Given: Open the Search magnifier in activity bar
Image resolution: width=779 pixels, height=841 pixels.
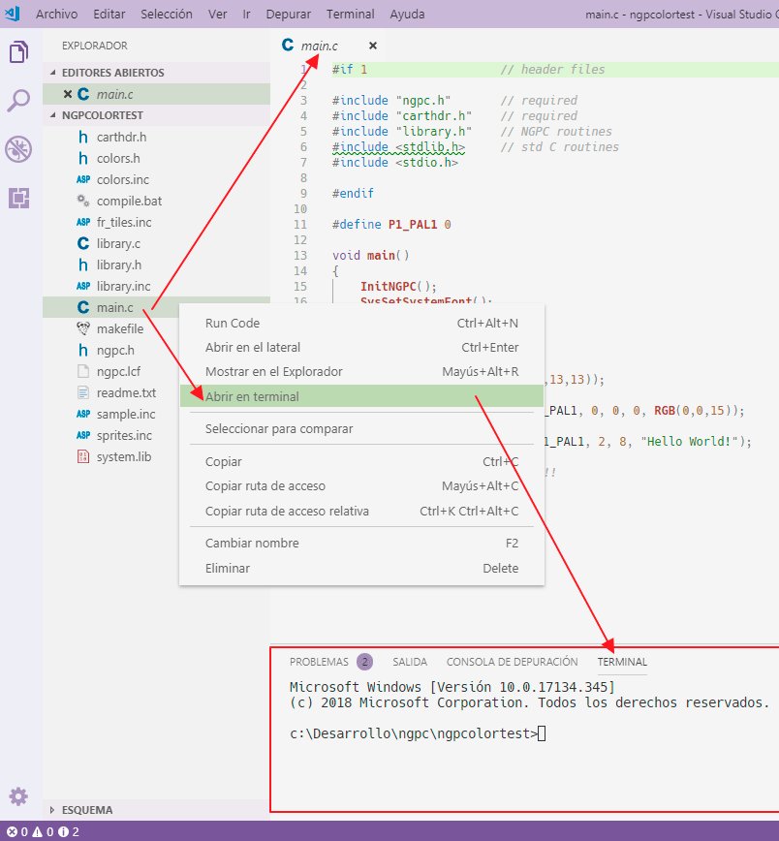Looking at the screenshot, I should (x=18, y=100).
